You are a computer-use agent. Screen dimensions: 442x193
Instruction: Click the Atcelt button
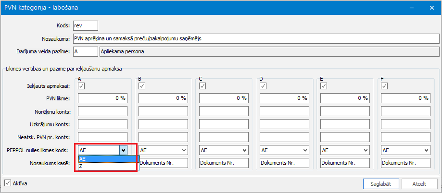pos(419,184)
